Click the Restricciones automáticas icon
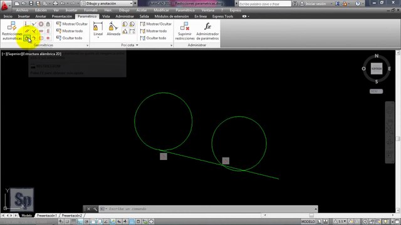Image resolution: width=401 pixels, height=225 pixels. tap(12, 26)
